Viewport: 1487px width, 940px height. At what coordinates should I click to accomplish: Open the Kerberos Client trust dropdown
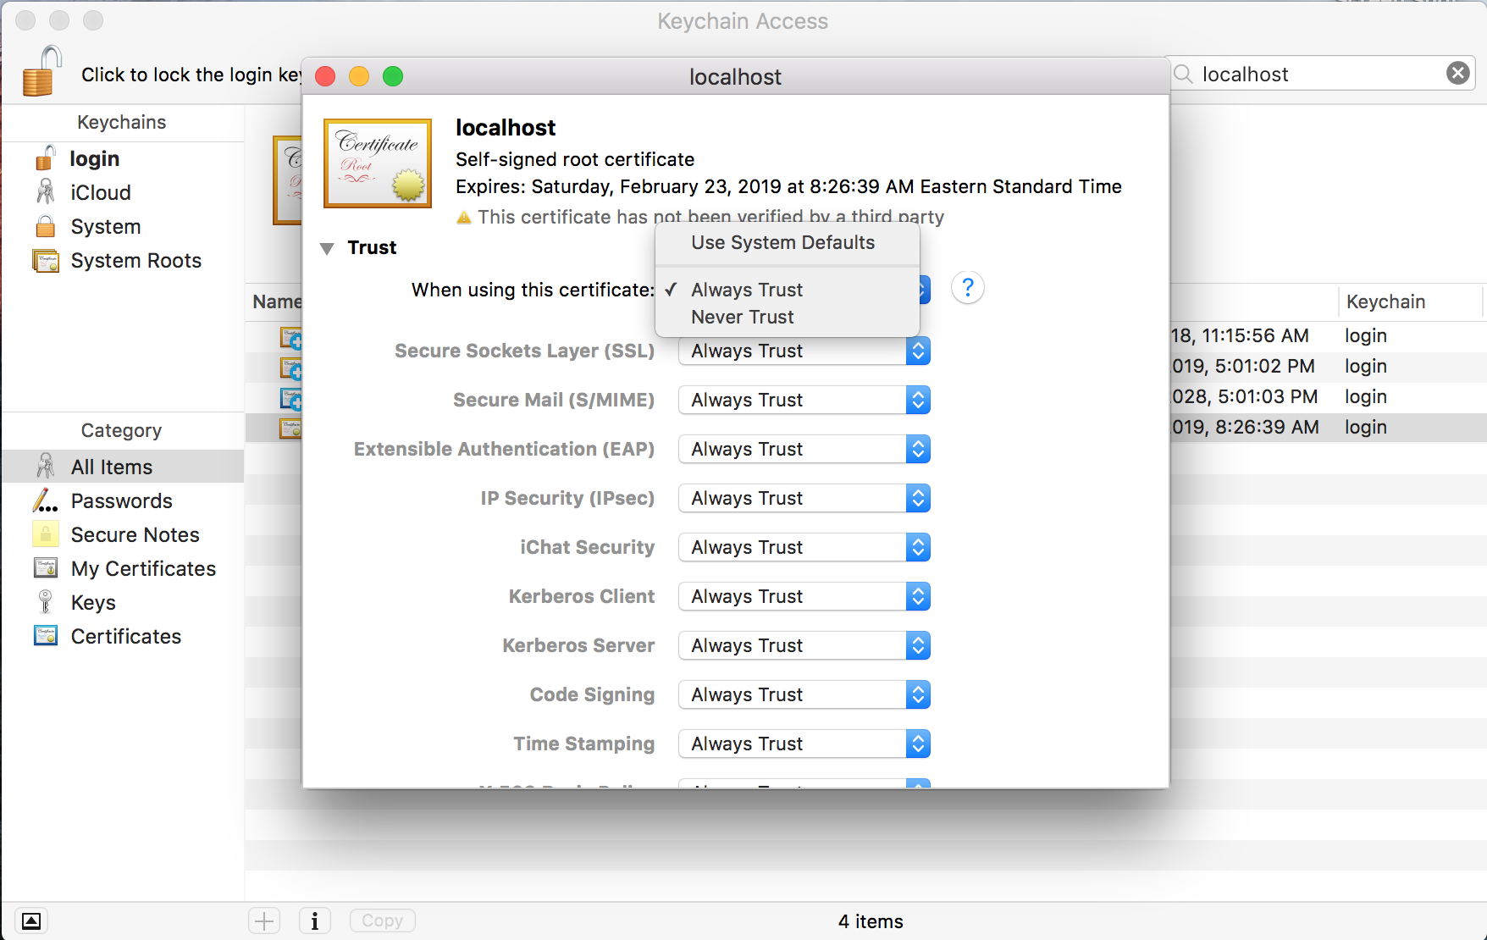point(804,597)
